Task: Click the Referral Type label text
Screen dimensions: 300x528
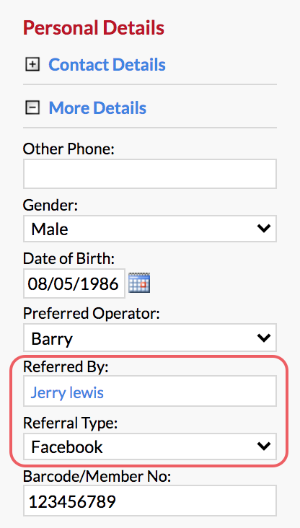Action: point(71,423)
